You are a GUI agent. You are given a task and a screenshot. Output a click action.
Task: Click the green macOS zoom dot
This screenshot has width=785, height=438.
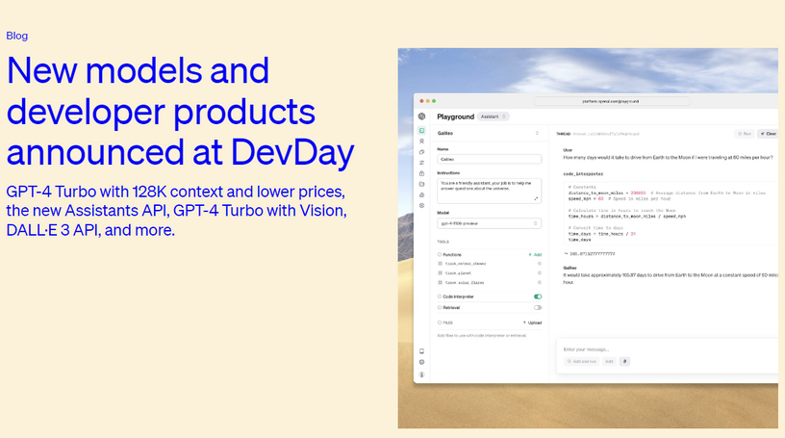click(x=434, y=101)
